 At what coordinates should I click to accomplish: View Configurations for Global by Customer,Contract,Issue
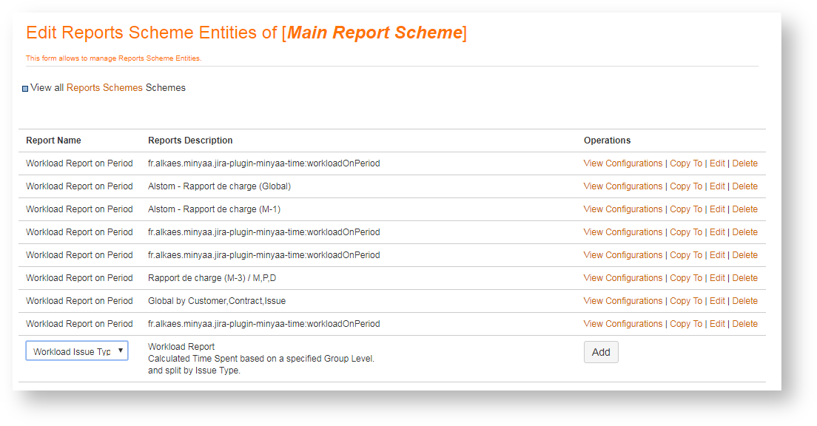coord(622,301)
